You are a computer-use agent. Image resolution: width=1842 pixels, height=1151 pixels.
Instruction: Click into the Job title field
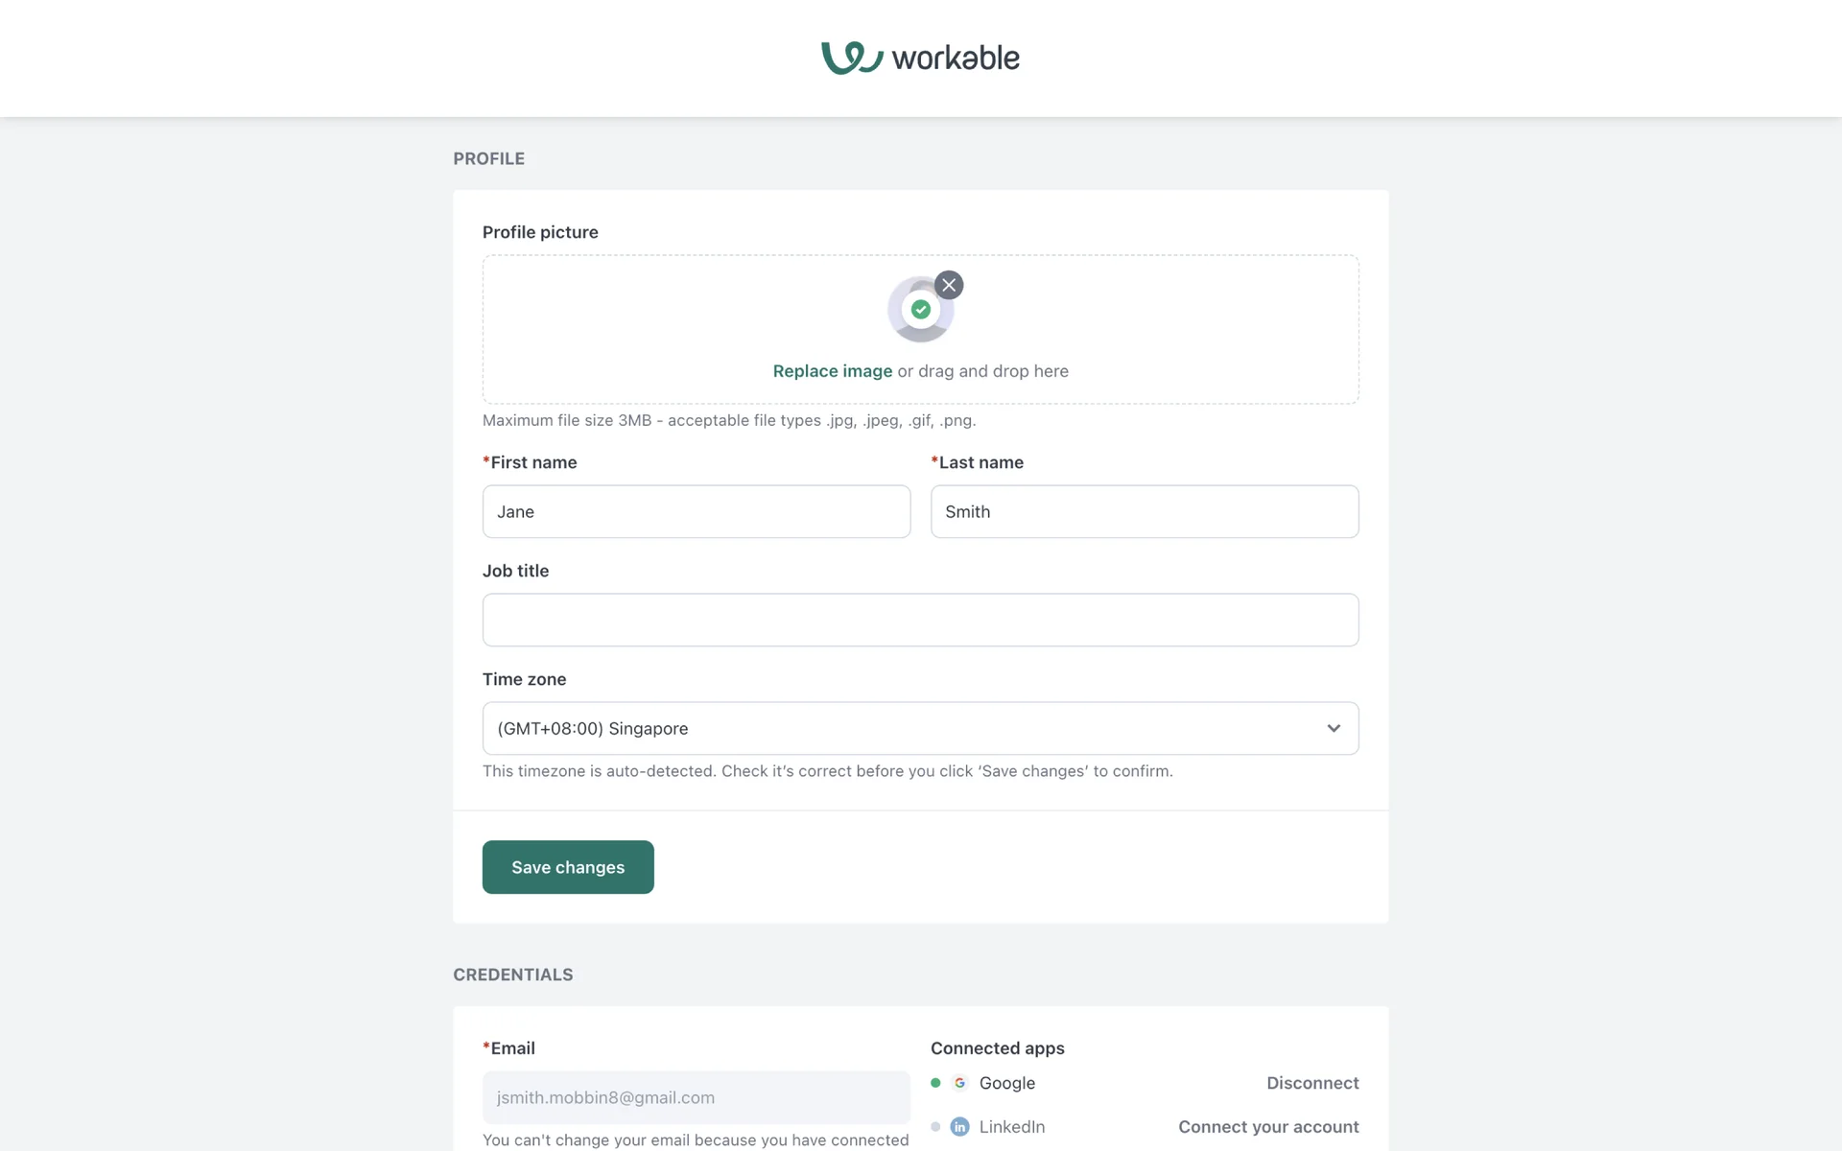click(x=920, y=620)
